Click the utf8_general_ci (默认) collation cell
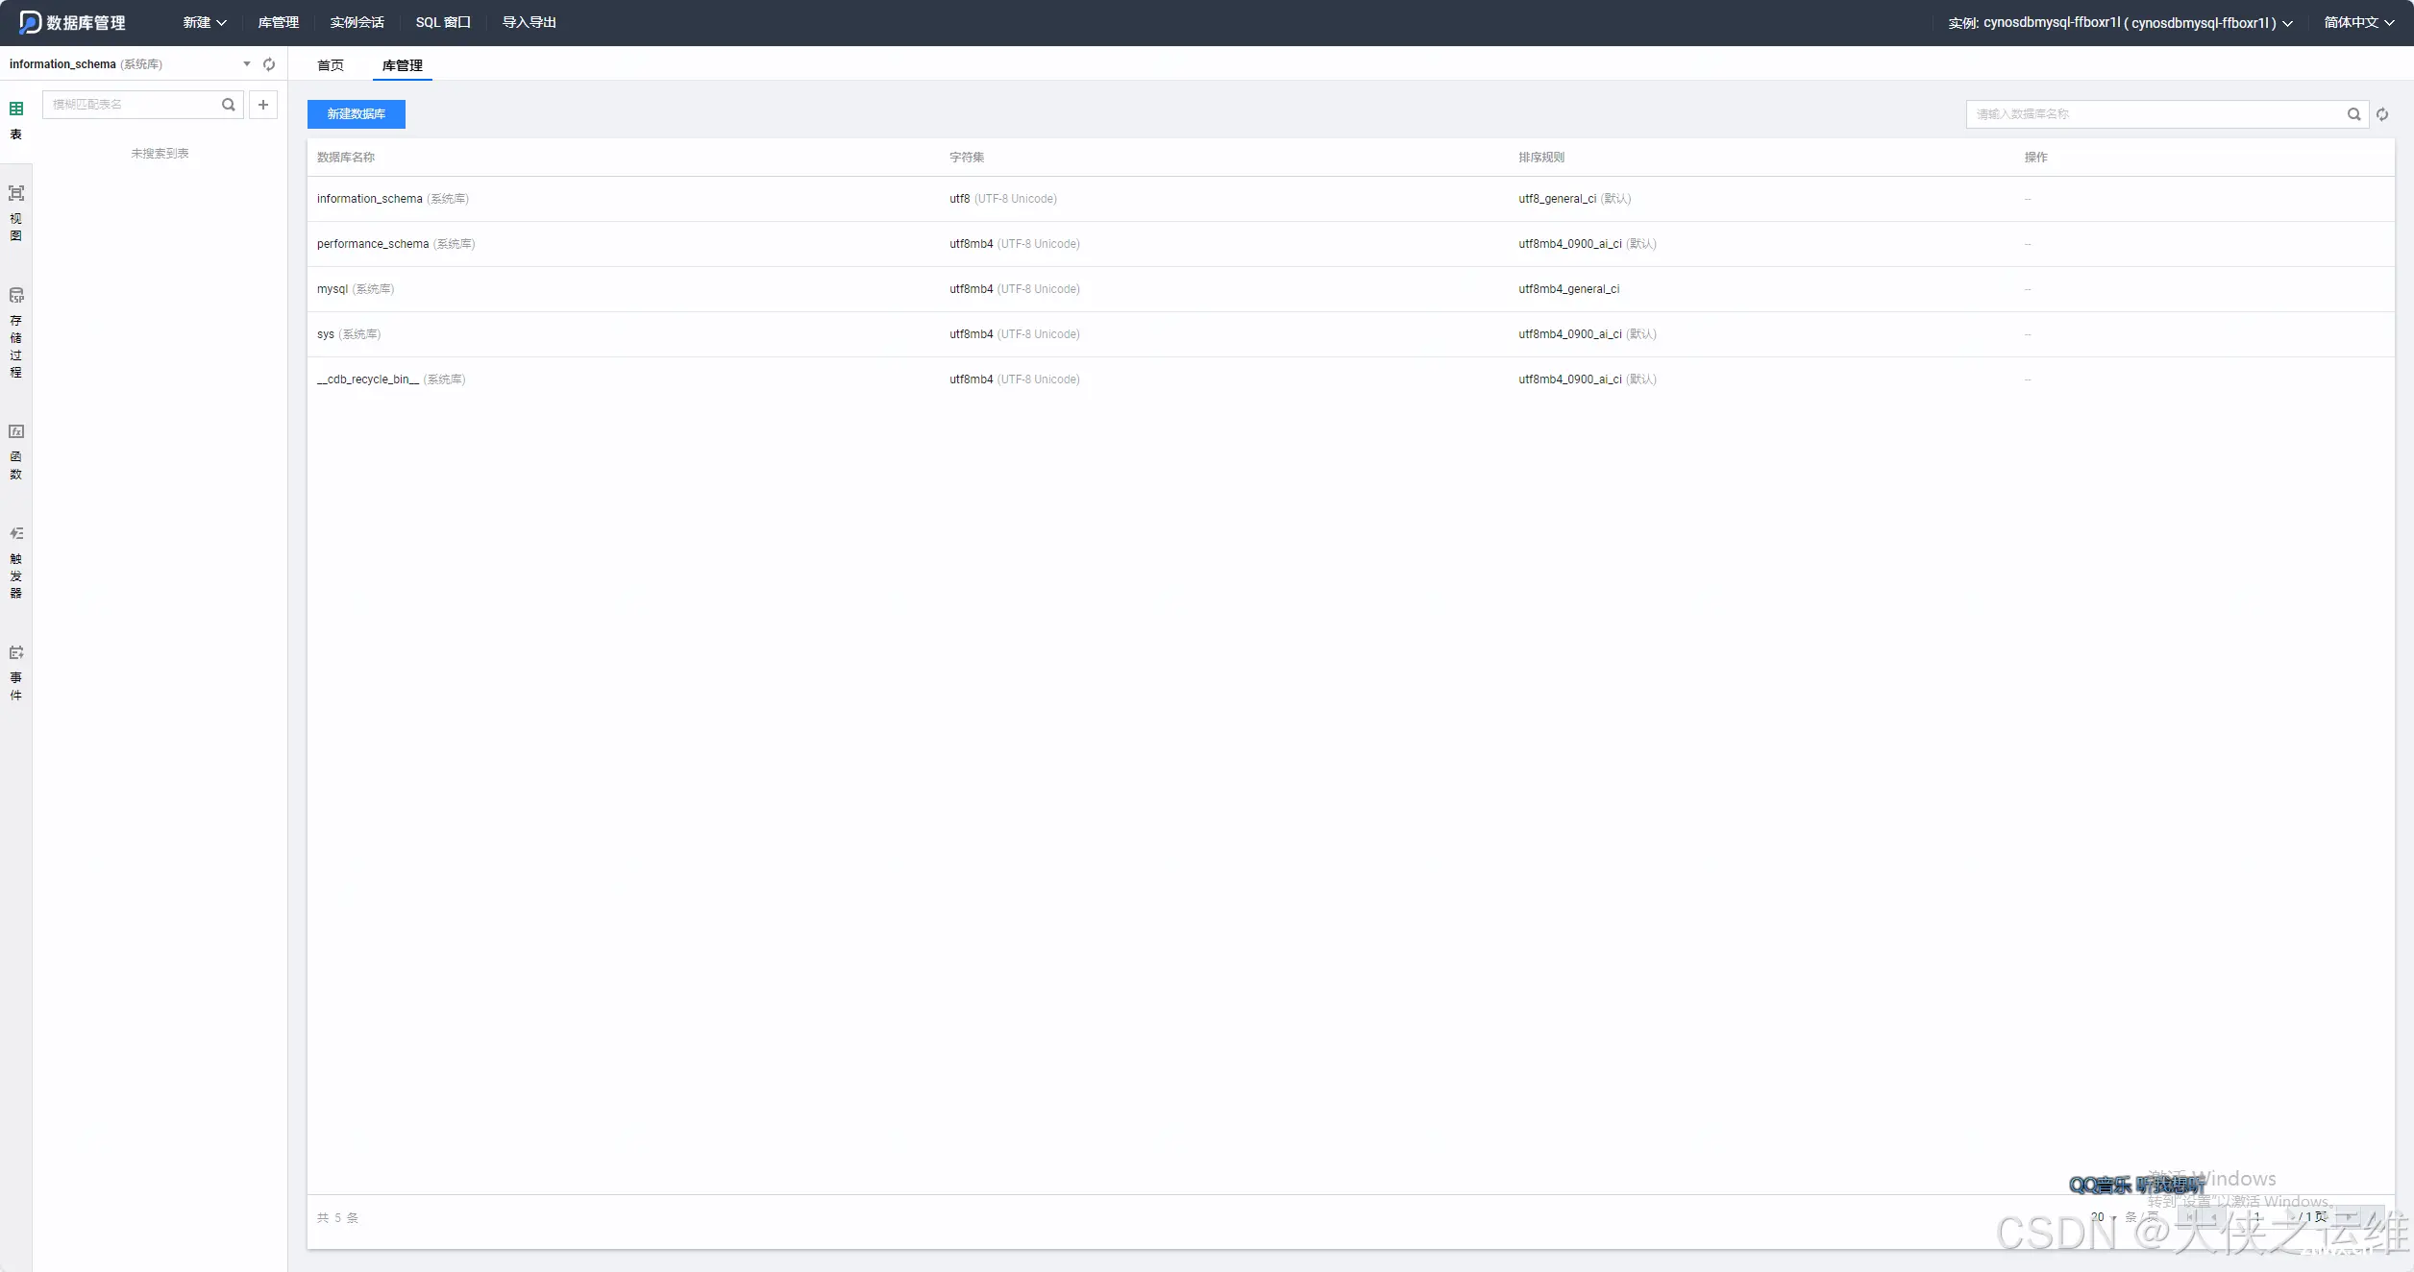This screenshot has width=2414, height=1272. [1574, 199]
